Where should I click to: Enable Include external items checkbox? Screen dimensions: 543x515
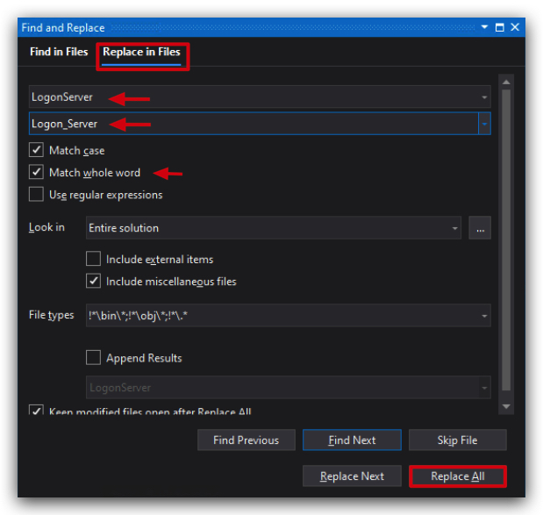pyautogui.click(x=94, y=259)
